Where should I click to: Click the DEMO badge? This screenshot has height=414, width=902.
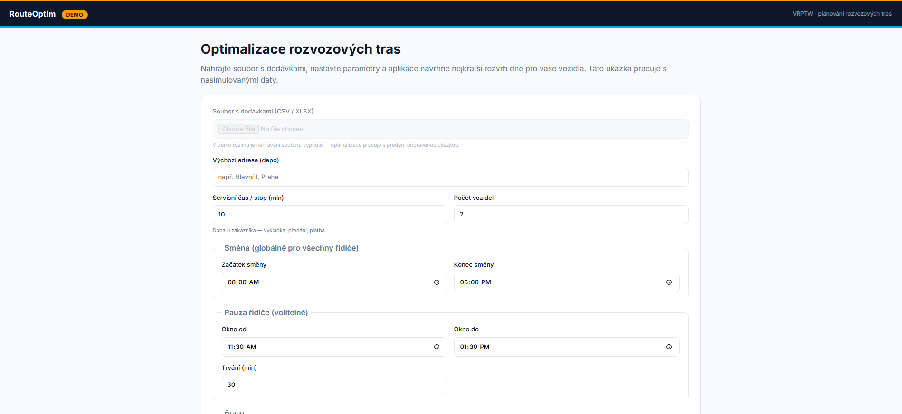(75, 15)
